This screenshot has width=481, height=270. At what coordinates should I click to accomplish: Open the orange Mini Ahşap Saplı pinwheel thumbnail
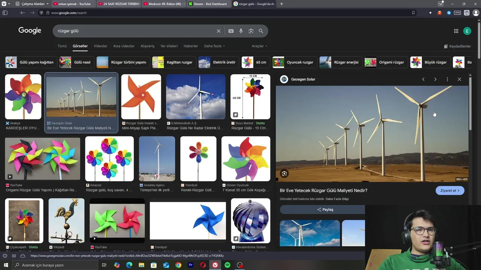(x=141, y=97)
